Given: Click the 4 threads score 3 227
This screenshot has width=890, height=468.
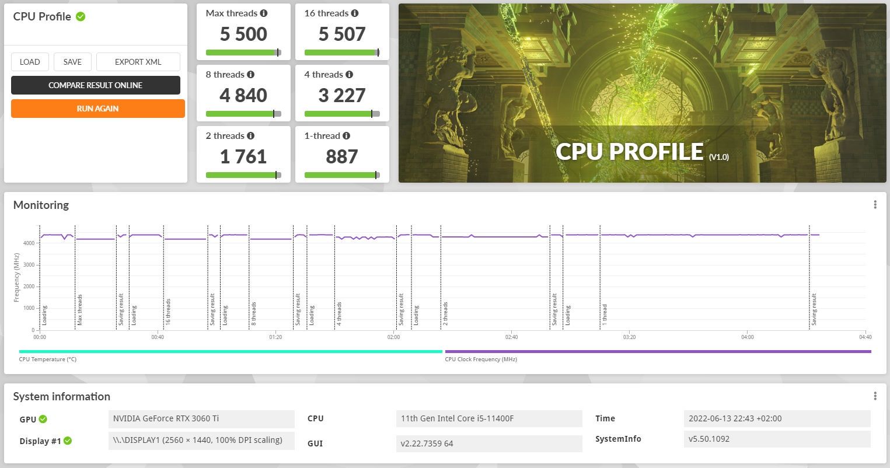Looking at the screenshot, I should (342, 95).
